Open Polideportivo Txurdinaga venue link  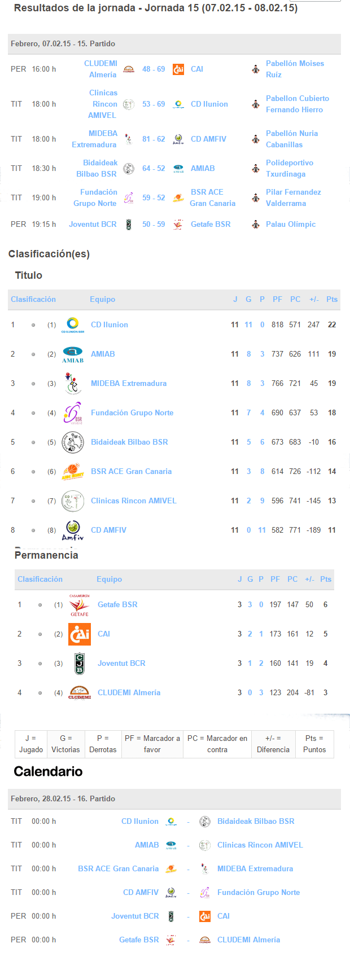coord(290,169)
